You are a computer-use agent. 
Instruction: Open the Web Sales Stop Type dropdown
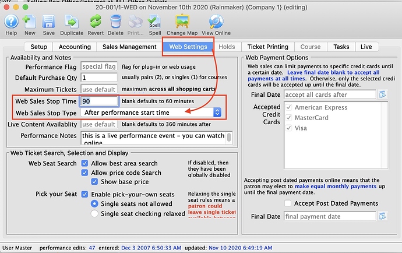coord(151,113)
